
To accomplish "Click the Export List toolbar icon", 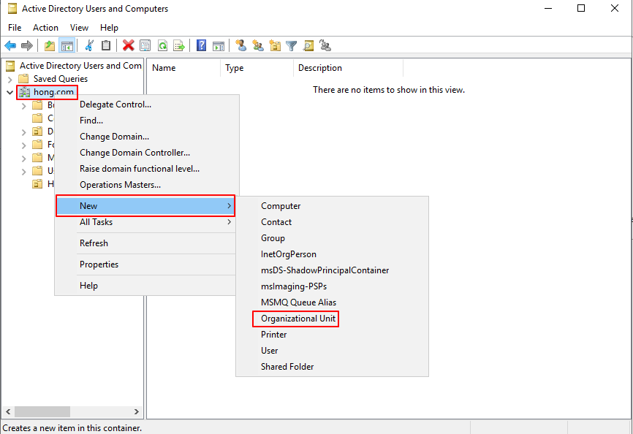I will click(179, 45).
